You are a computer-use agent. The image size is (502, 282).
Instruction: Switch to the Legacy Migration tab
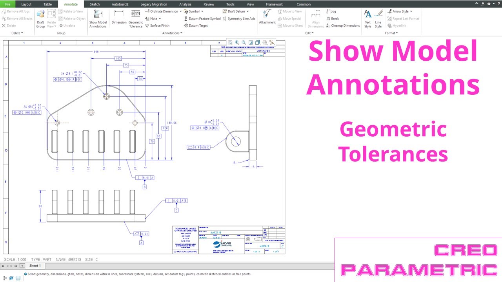pos(154,4)
